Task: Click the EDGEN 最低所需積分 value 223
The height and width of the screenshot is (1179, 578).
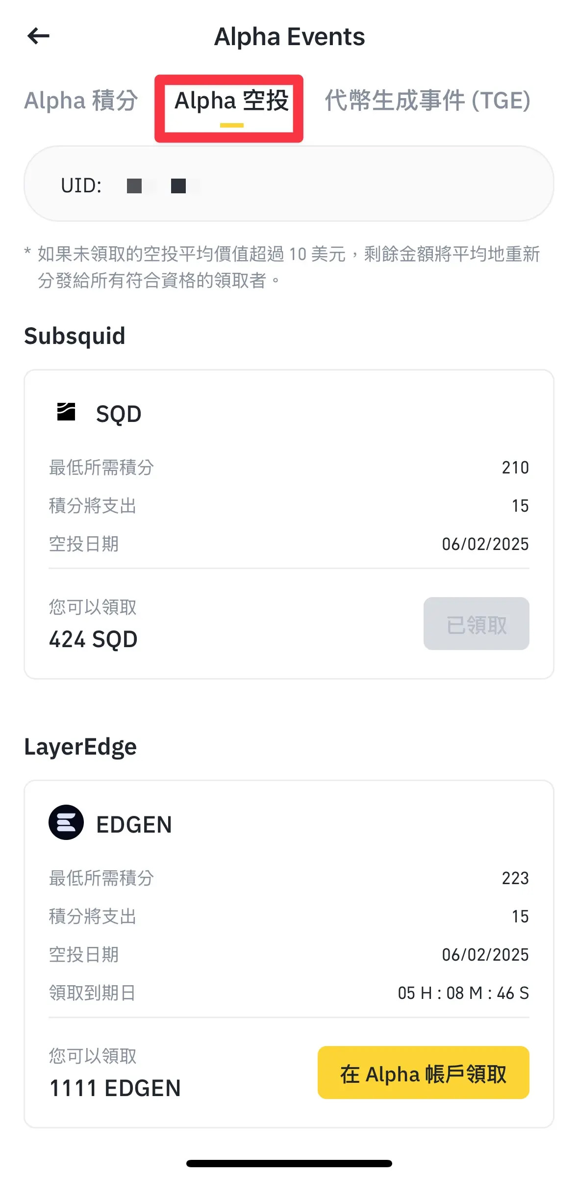Action: (x=515, y=878)
